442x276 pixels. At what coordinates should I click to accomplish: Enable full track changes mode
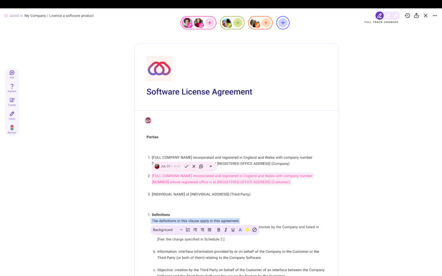379,16
